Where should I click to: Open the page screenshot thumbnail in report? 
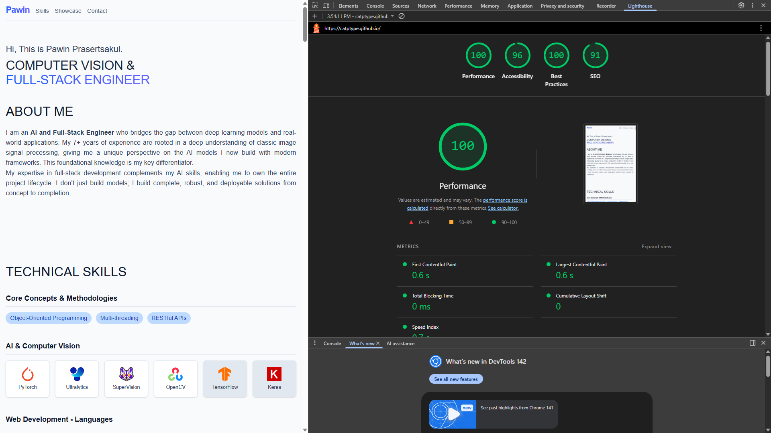610,164
